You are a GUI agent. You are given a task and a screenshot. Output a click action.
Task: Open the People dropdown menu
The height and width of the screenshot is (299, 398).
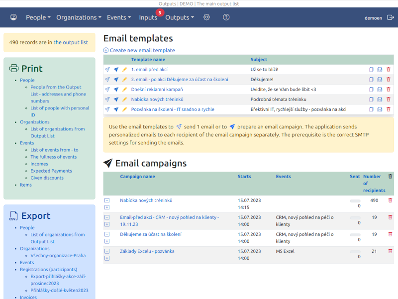(x=38, y=17)
